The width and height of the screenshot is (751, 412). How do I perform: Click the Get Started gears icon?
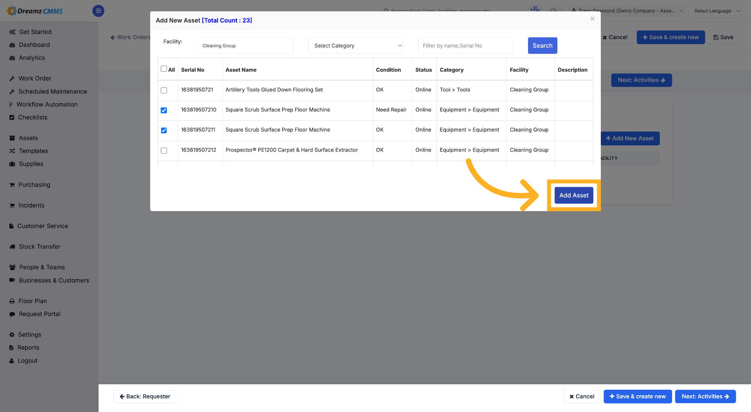coord(13,32)
